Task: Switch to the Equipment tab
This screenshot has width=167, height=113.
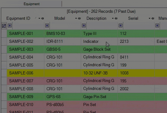Action: (32, 4)
